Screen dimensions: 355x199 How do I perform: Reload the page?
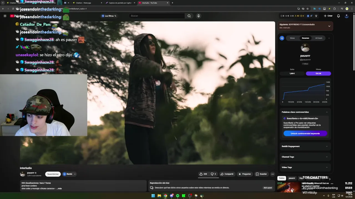pyautogui.click(x=13, y=9)
